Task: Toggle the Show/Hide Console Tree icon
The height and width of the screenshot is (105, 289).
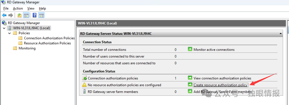Action: [26, 15]
